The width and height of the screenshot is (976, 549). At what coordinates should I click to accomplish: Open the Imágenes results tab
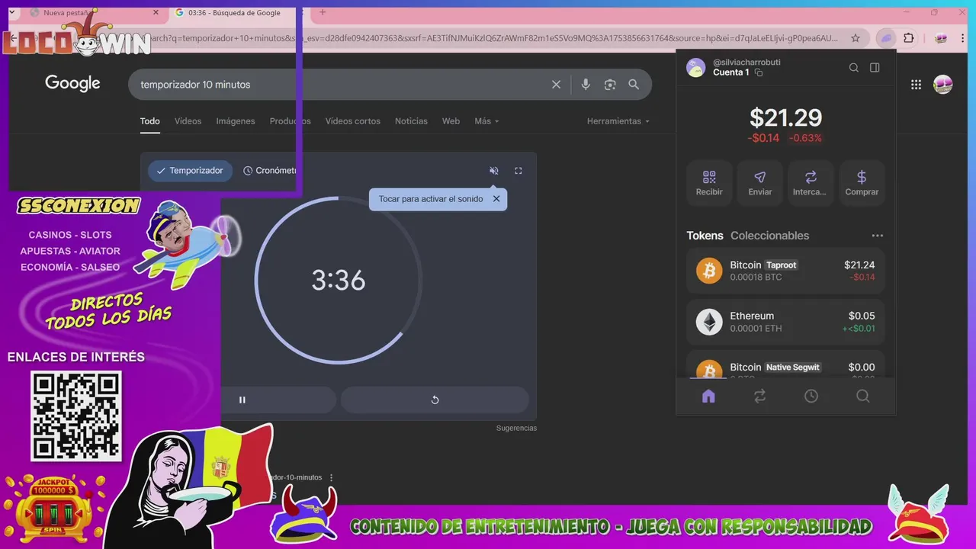click(236, 121)
